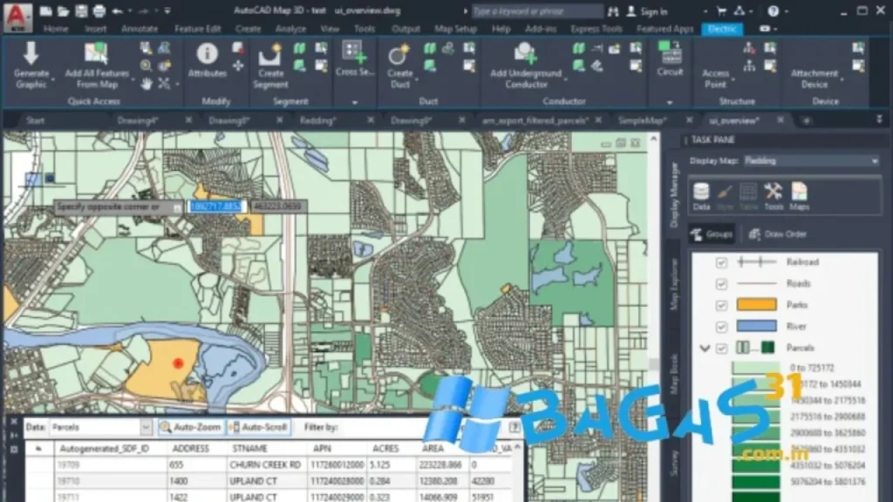The height and width of the screenshot is (502, 893).
Task: Click the shopping cart icon
Action: [x=721, y=10]
